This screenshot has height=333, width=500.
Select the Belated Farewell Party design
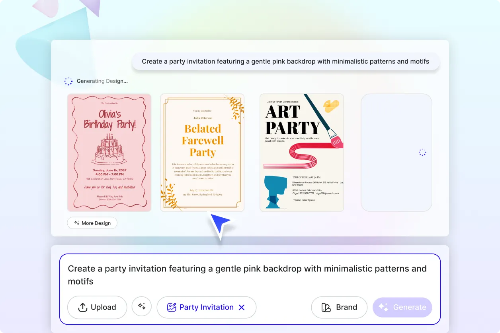pyautogui.click(x=202, y=152)
